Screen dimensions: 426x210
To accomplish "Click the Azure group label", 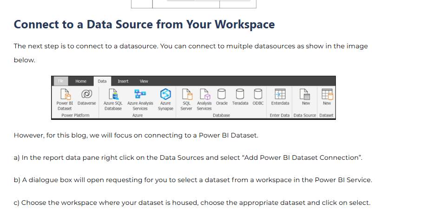I will coord(138,115).
